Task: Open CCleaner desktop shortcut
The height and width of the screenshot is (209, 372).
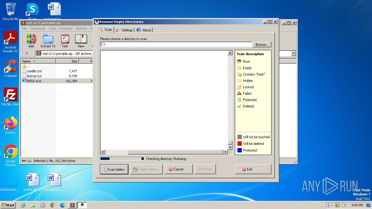Action: (10, 69)
